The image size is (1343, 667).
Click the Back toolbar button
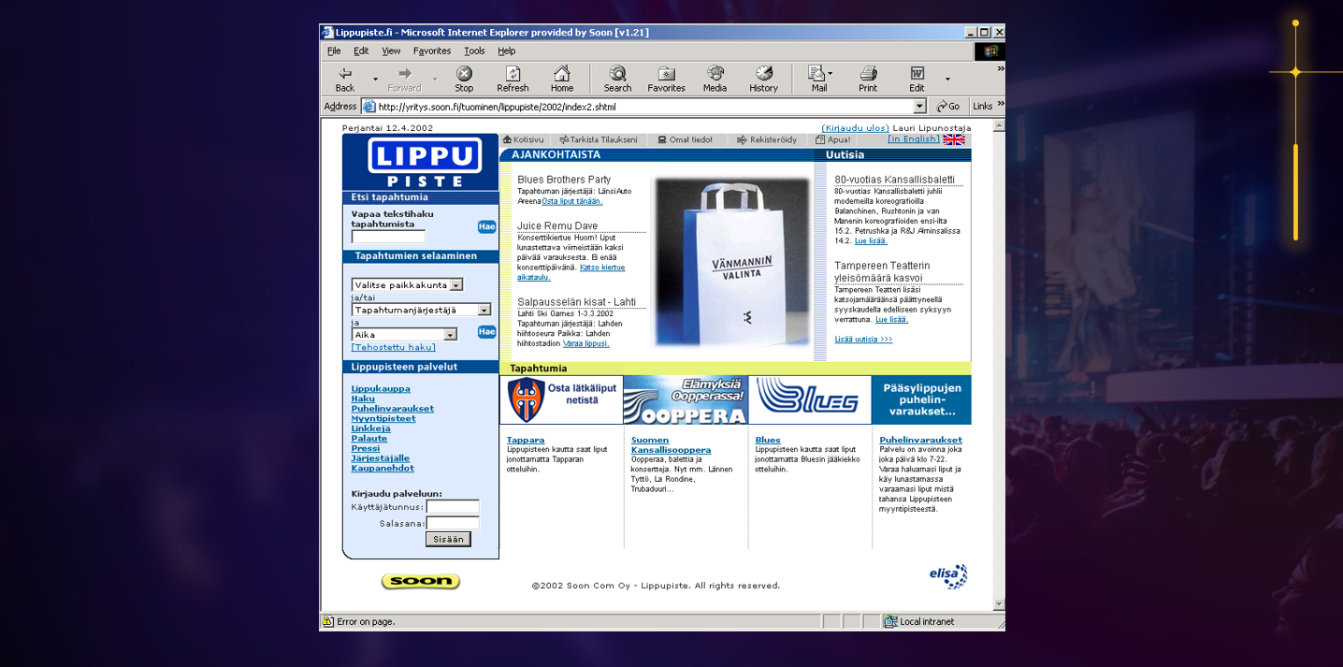point(345,79)
